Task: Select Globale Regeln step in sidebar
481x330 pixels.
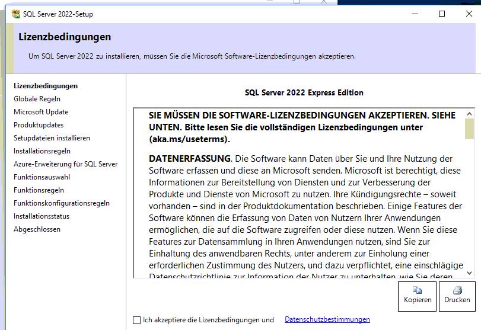Action: pyautogui.click(x=37, y=99)
